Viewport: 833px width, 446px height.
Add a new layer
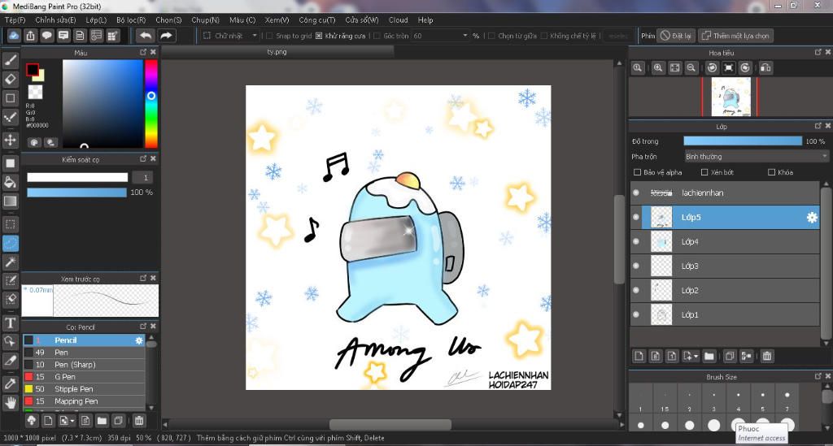(x=639, y=356)
